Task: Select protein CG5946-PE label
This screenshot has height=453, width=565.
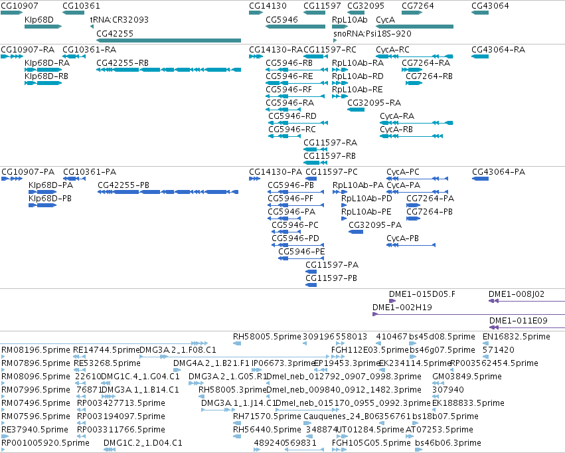Action: click(x=301, y=251)
